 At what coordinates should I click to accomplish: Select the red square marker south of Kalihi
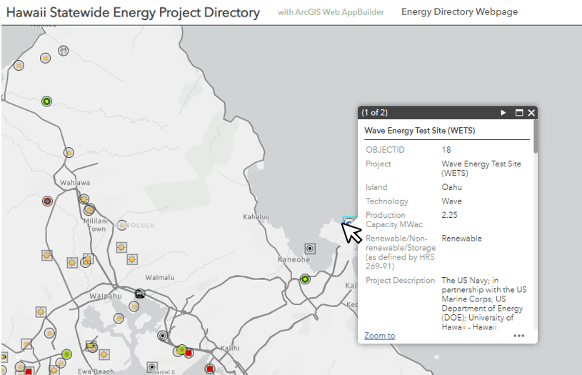point(210,369)
